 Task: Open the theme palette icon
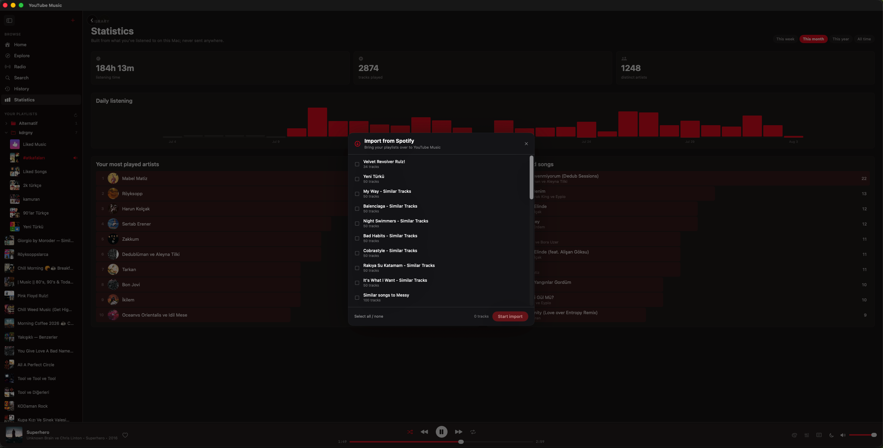tap(794, 435)
